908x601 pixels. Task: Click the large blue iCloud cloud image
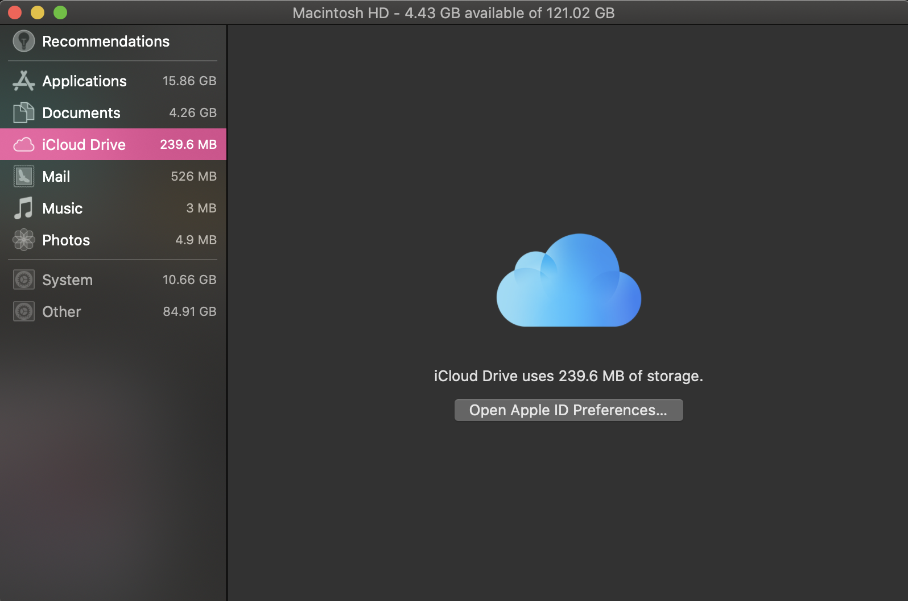point(568,280)
